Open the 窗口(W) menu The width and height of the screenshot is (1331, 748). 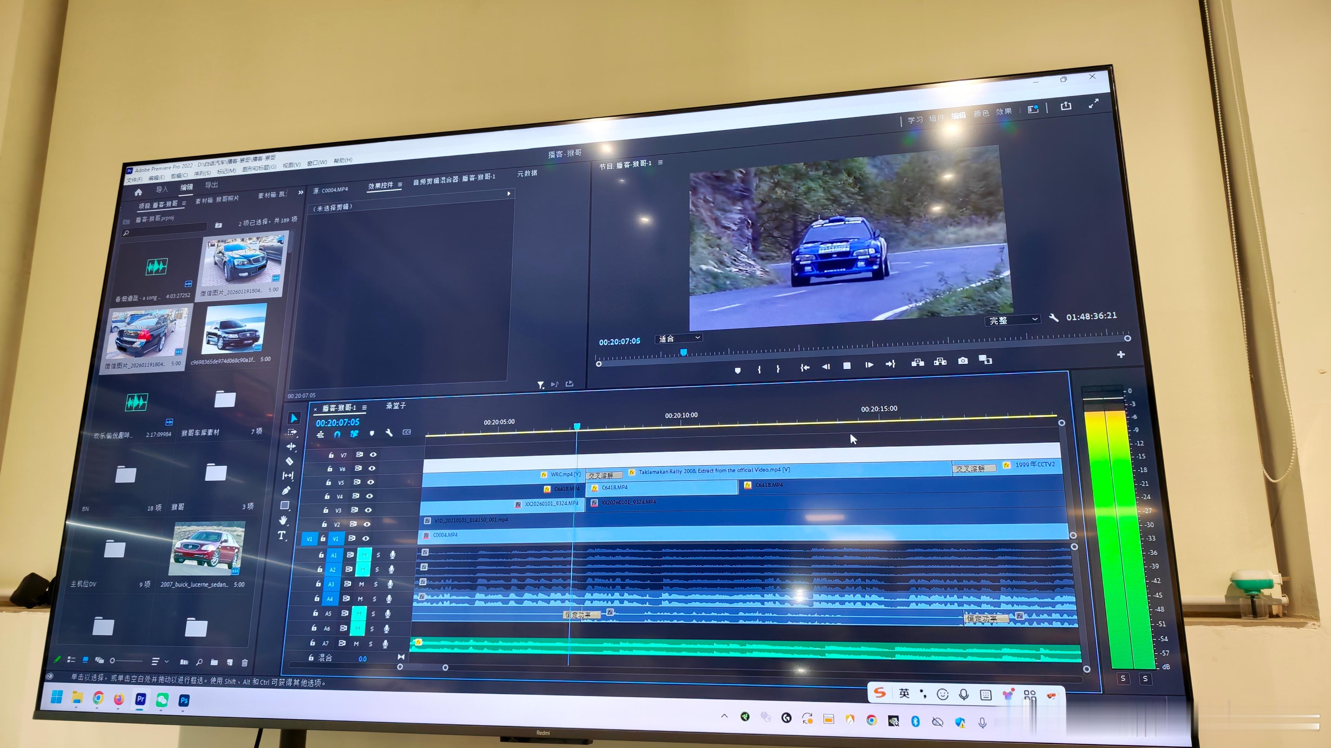[317, 163]
